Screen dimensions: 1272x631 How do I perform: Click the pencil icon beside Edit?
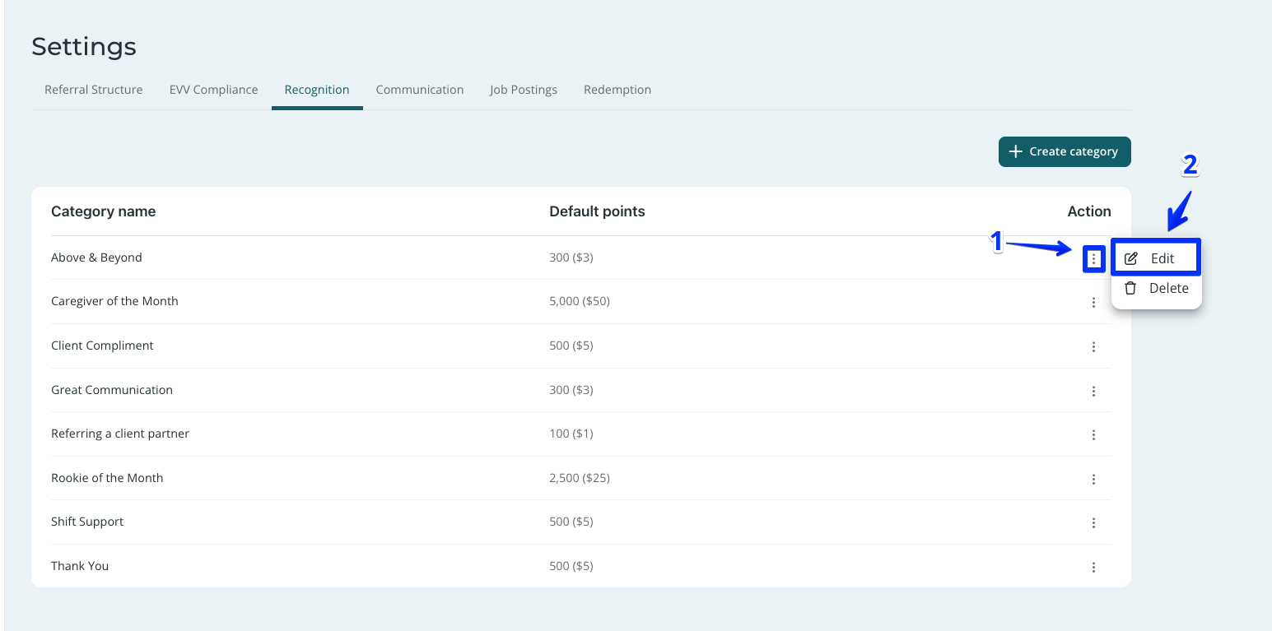pos(1131,258)
